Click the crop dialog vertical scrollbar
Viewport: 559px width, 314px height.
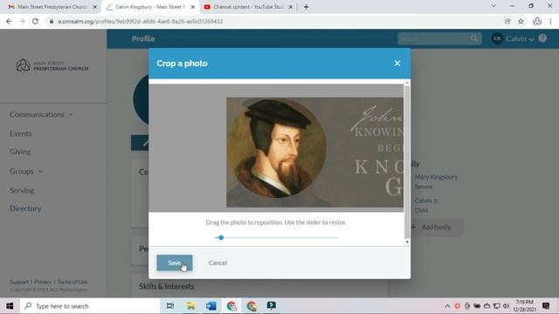(x=407, y=162)
